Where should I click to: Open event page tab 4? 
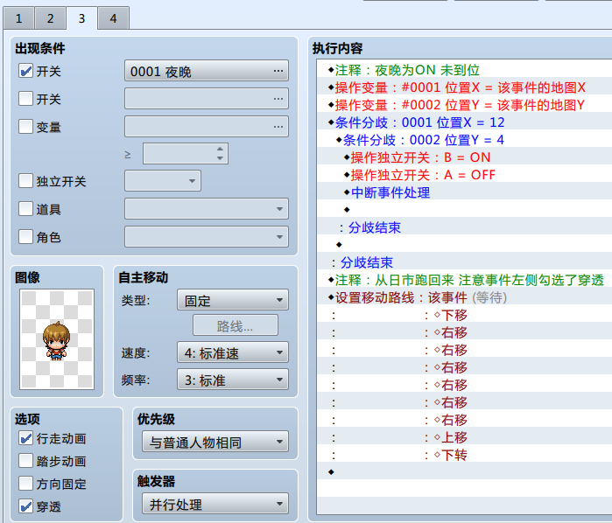tap(113, 18)
